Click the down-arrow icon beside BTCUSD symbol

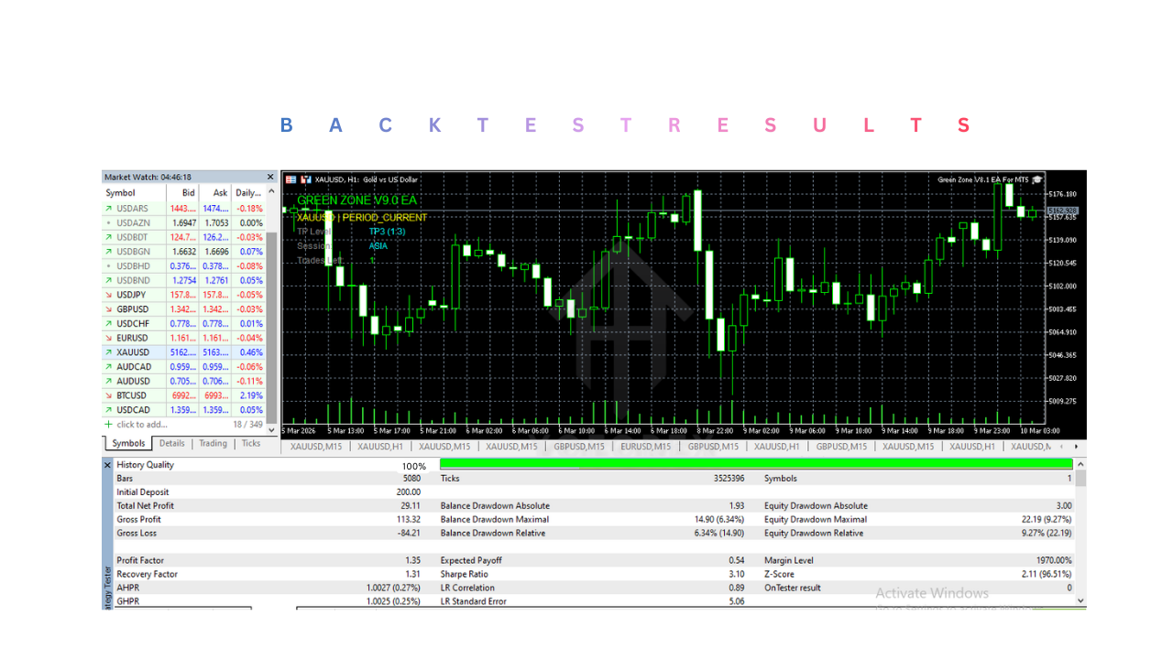click(109, 395)
